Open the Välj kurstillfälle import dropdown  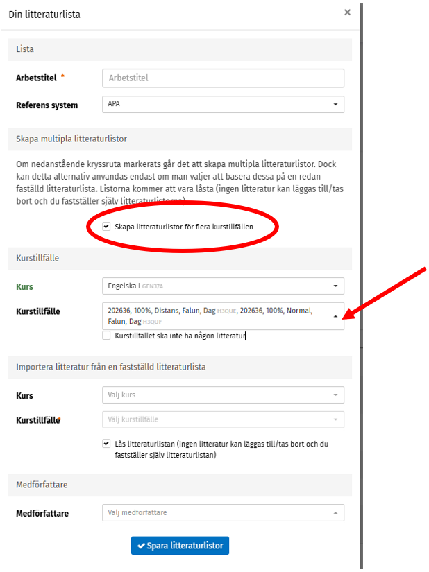pyautogui.click(x=223, y=419)
